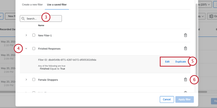Screen dimensions: 217x108
Task: Collapse the Finished Responses details
Action: point(26,49)
